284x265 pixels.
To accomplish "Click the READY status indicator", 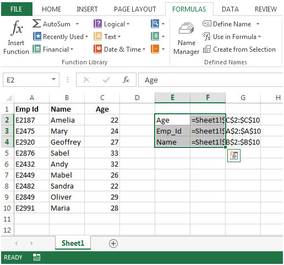I will tap(13, 257).
